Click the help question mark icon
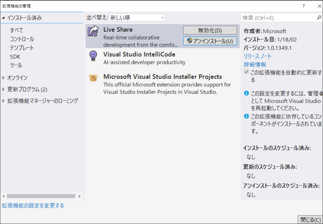The height and width of the screenshot is (224, 323). pyautogui.click(x=304, y=6)
